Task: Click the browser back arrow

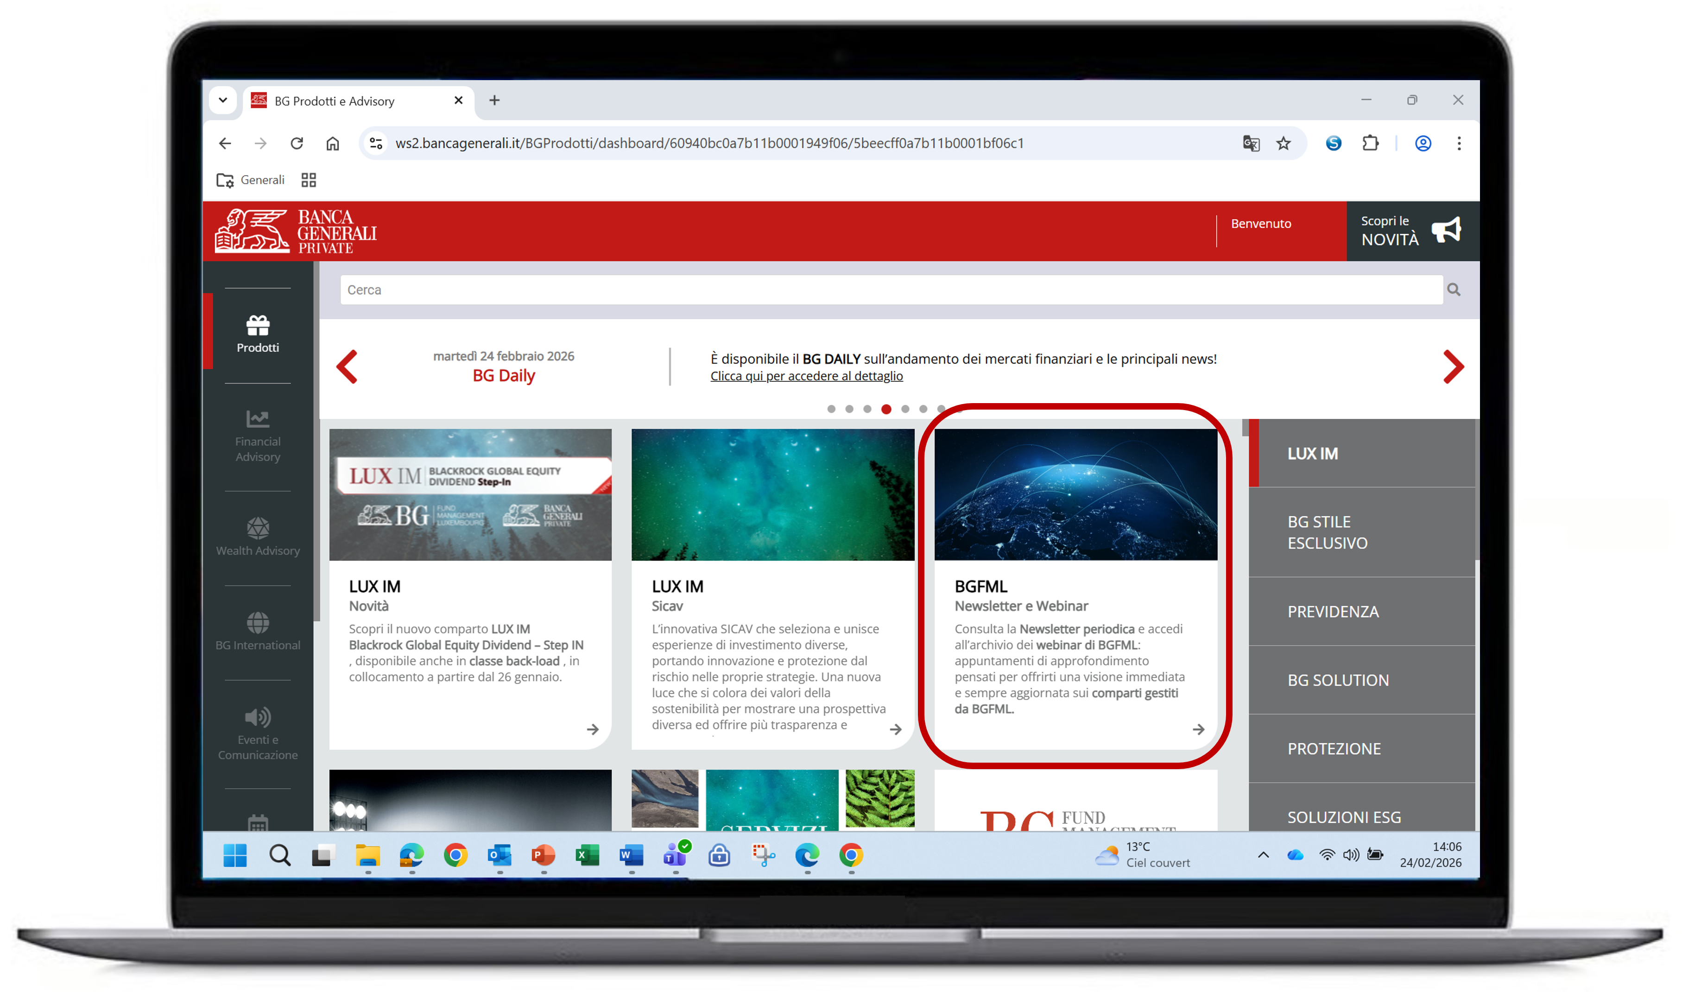Action: 225,143
